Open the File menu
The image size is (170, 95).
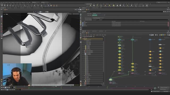(x=2, y=2)
